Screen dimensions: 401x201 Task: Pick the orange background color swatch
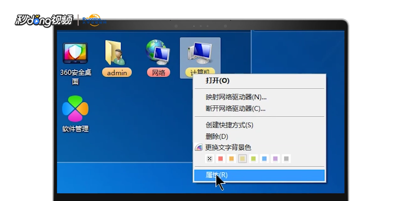click(x=231, y=159)
